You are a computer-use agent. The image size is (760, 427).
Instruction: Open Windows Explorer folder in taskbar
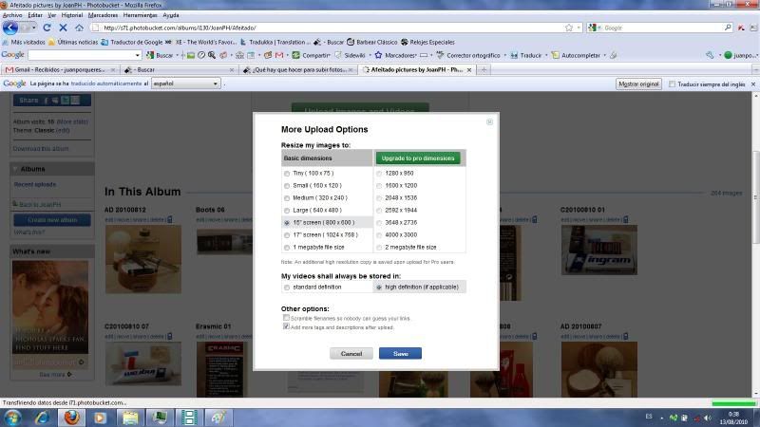click(x=130, y=418)
